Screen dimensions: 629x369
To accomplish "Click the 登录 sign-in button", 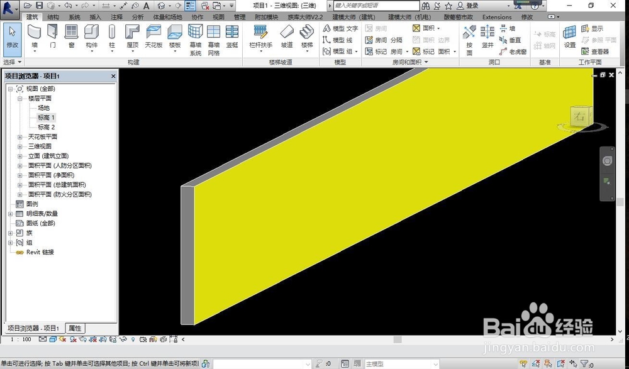I will [468, 6].
